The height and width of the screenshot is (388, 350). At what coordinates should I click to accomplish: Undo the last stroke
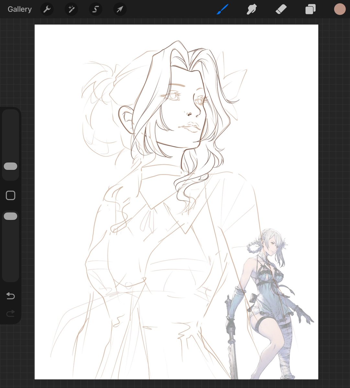10,296
